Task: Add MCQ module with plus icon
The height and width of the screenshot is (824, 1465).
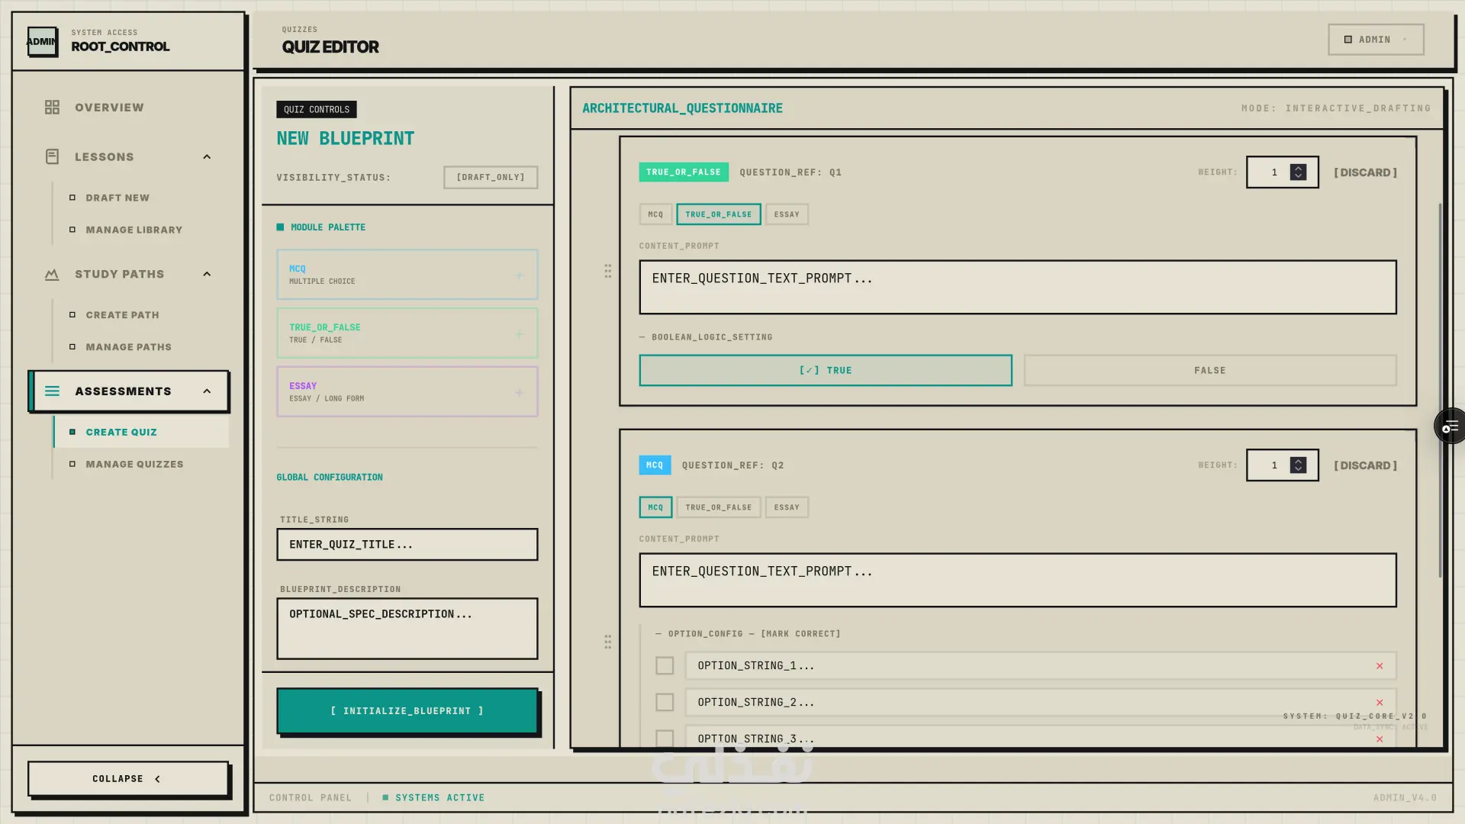Action: pyautogui.click(x=519, y=275)
